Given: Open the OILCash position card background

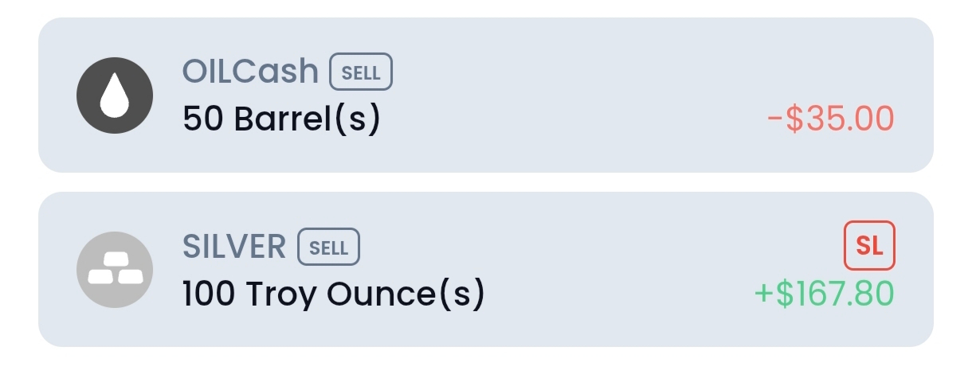Looking at the screenshot, I should coord(486,96).
